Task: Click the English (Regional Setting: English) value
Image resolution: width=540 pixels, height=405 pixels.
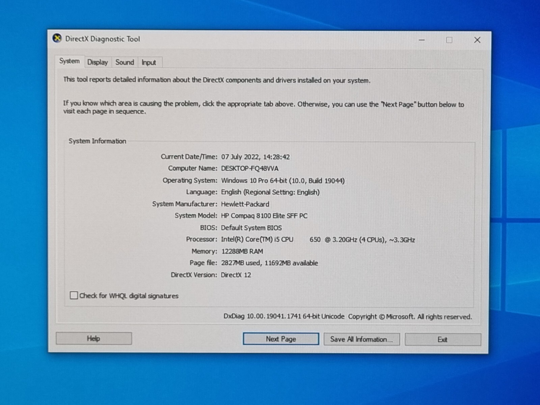Action: click(x=270, y=192)
